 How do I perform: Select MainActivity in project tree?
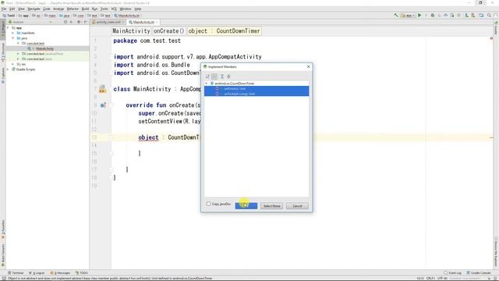click(44, 48)
